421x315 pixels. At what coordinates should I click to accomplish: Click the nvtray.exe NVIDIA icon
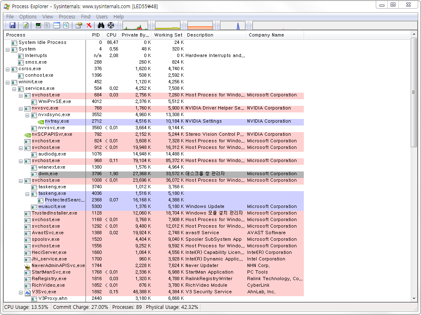pyautogui.click(x=41, y=121)
